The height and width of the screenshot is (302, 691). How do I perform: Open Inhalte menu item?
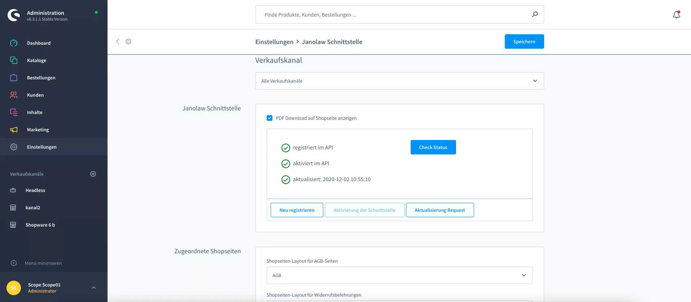[x=54, y=112]
